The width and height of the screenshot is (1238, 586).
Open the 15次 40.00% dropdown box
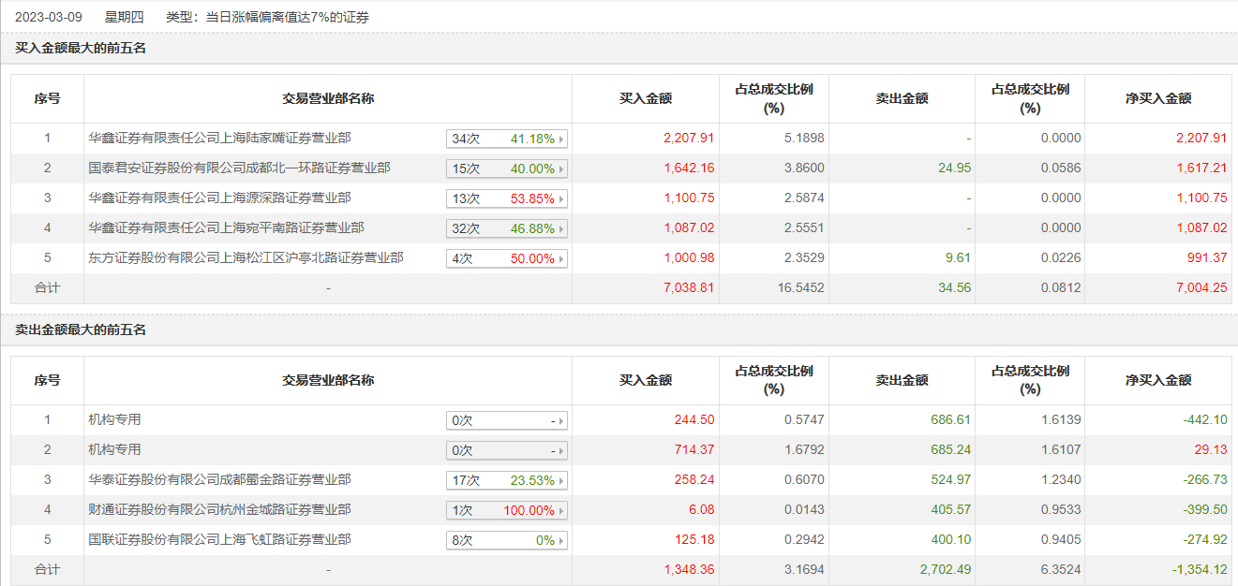[x=507, y=169]
